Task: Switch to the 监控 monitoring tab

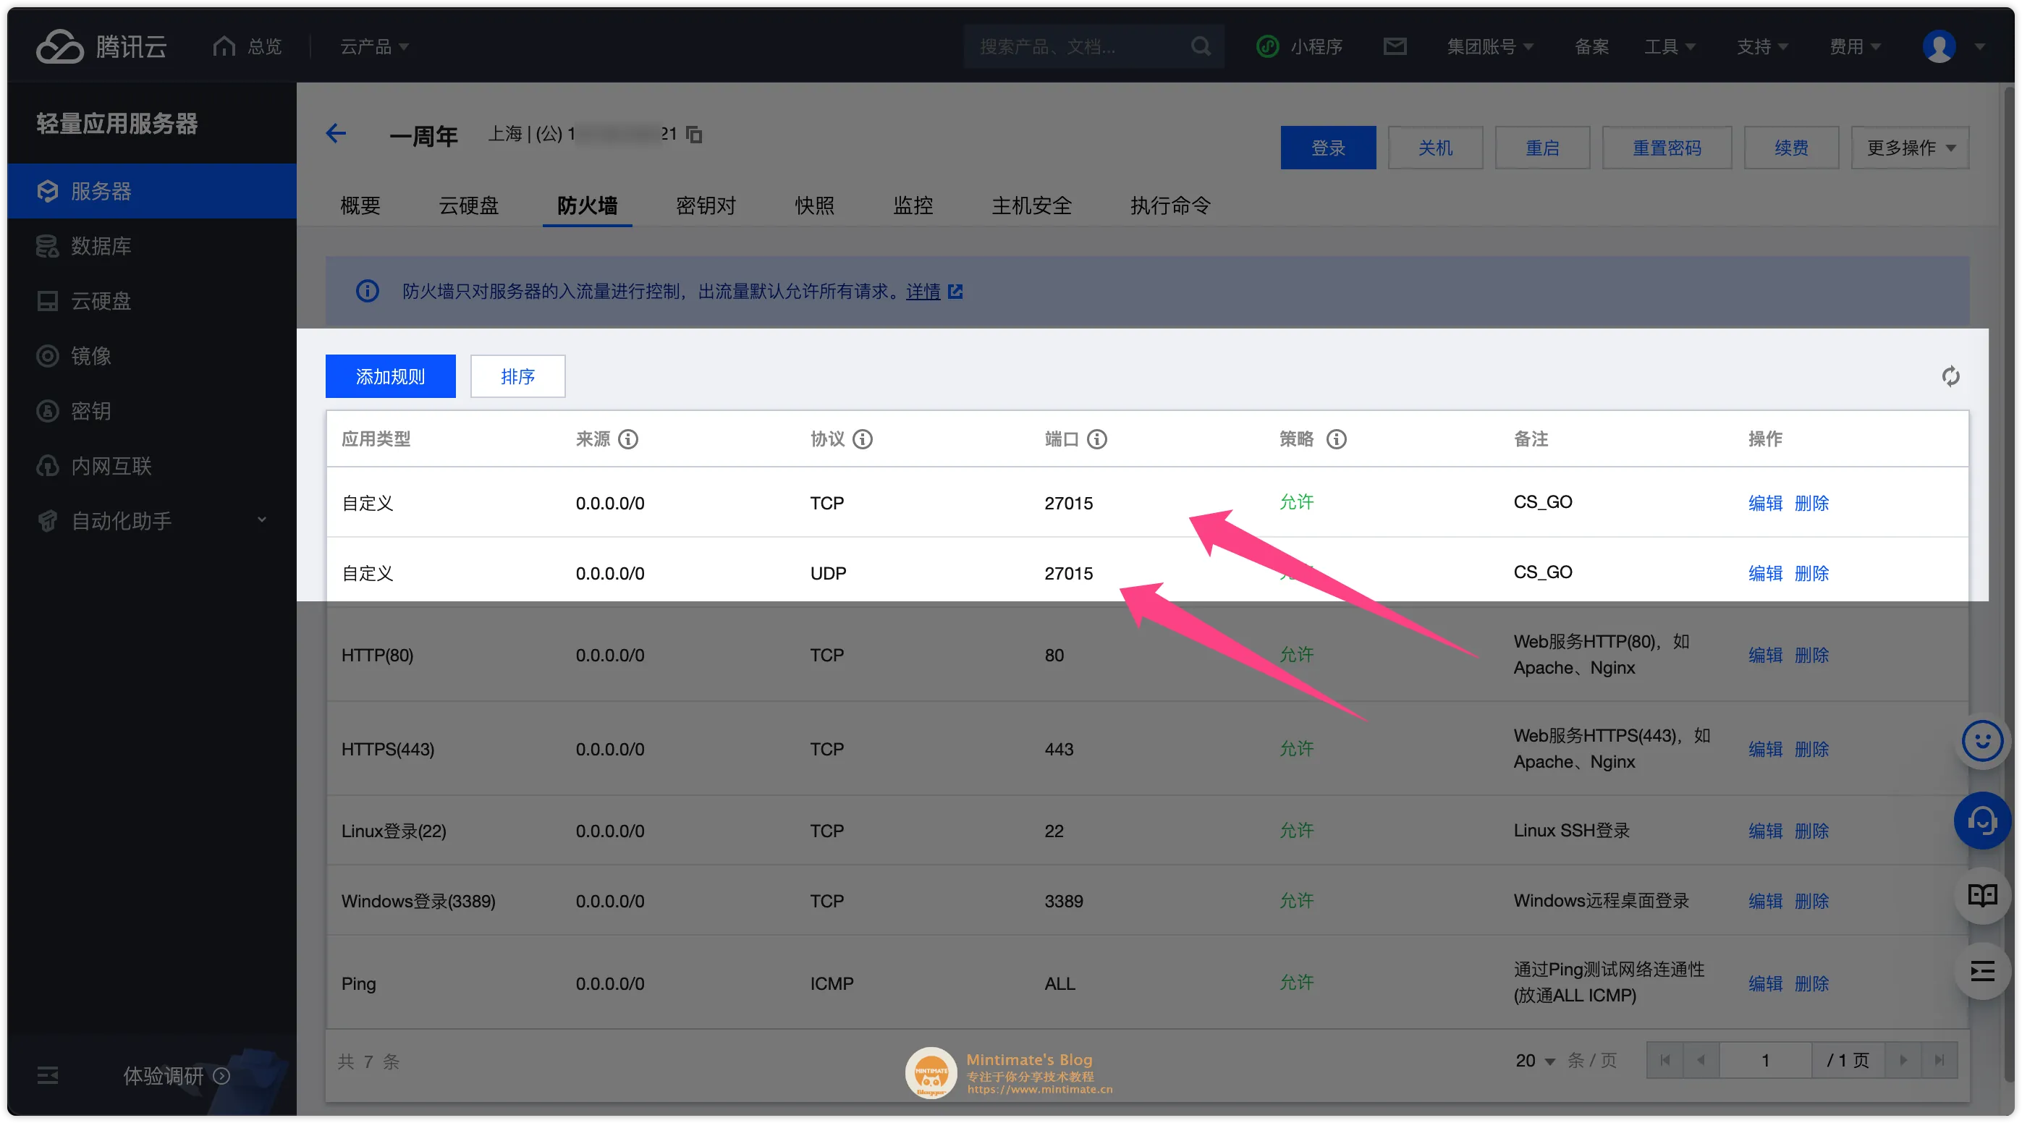Action: [x=913, y=205]
